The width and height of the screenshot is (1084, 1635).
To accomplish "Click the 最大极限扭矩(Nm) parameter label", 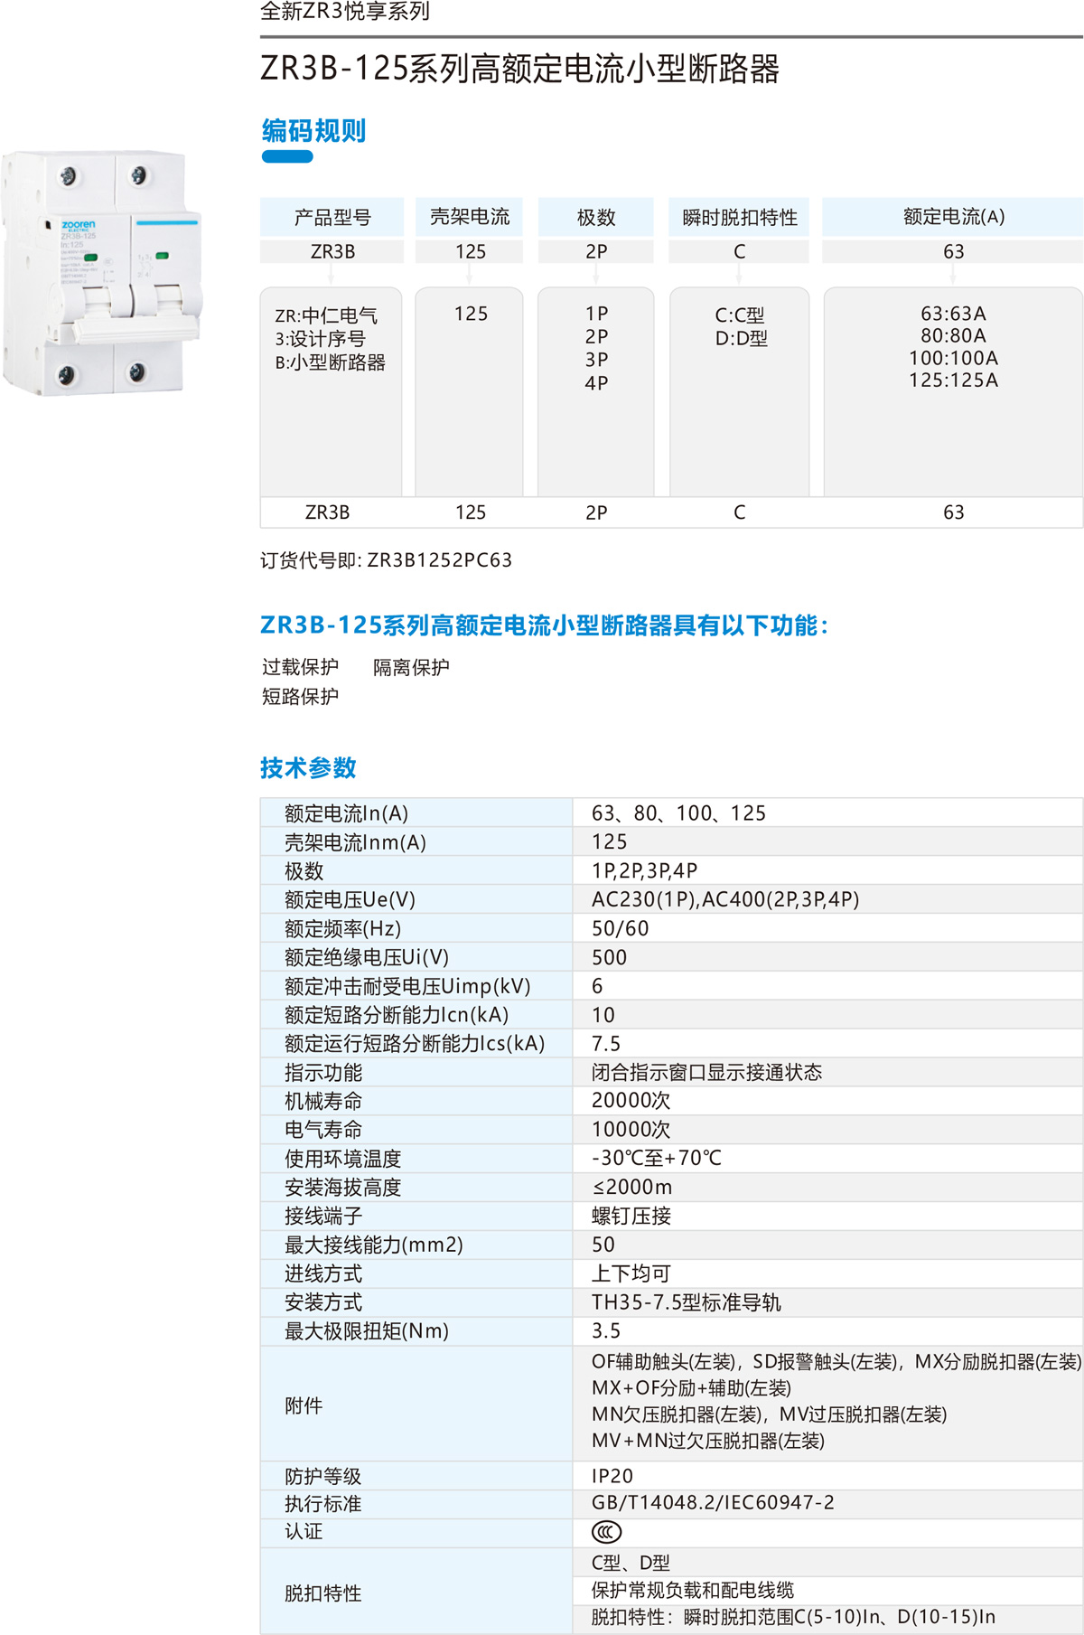I will tap(367, 1331).
